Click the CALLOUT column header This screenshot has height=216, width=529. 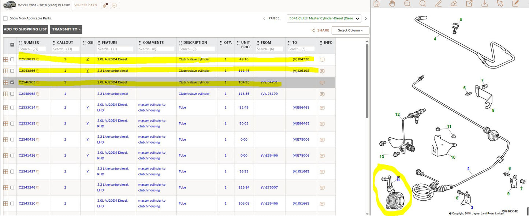point(65,42)
